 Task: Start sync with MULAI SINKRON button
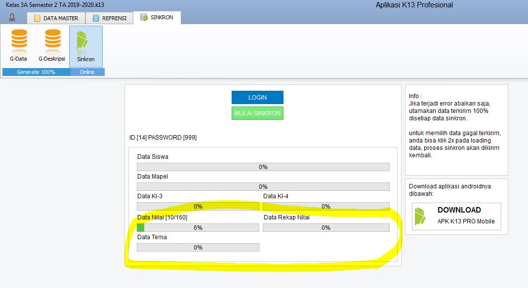click(x=257, y=113)
